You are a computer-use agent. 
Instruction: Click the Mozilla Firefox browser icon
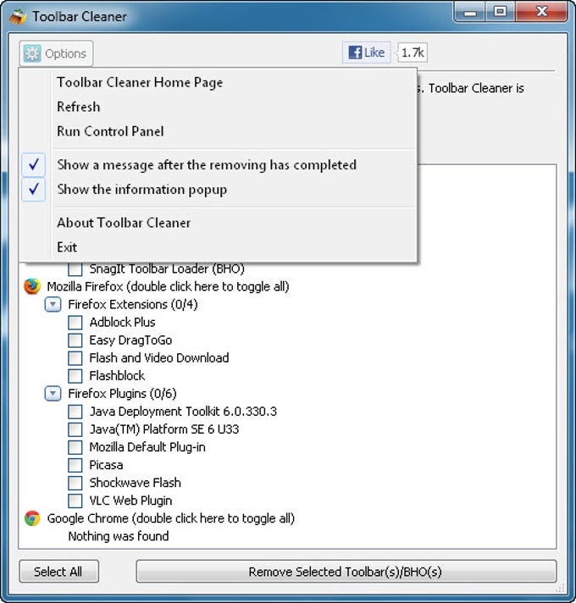(x=32, y=286)
